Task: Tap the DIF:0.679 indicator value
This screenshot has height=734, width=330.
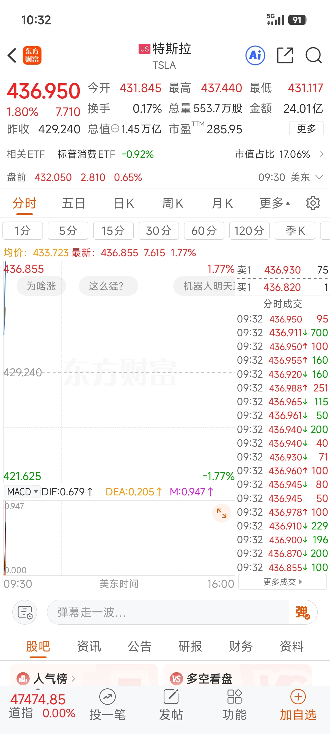Action: [67, 492]
